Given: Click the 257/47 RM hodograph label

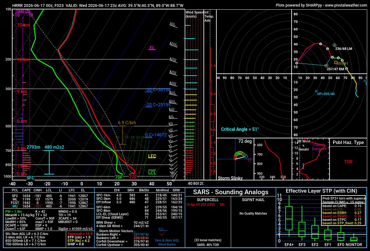Looking at the screenshot, I should [x=335, y=69].
